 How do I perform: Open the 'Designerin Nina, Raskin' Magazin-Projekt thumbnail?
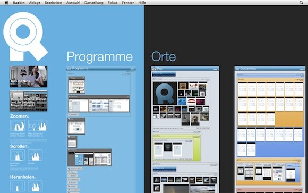coord(29,100)
